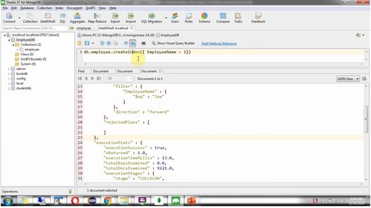Click the save script icon
371x208 pixels.
click(87, 43)
